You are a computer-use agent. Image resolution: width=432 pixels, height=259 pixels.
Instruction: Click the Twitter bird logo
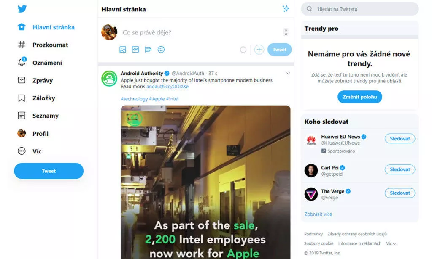(22, 9)
